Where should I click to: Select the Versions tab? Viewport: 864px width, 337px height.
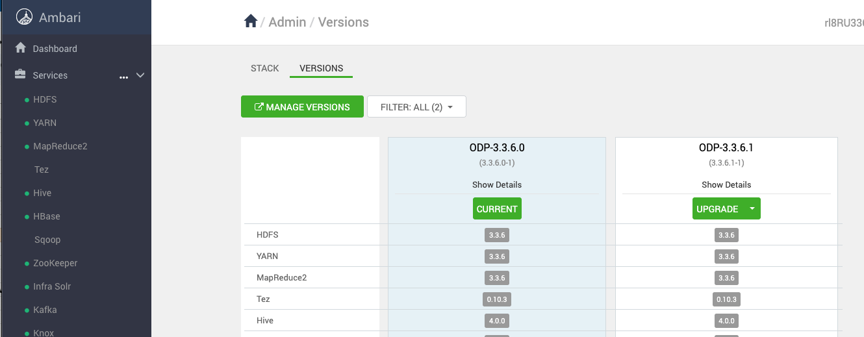(x=321, y=68)
